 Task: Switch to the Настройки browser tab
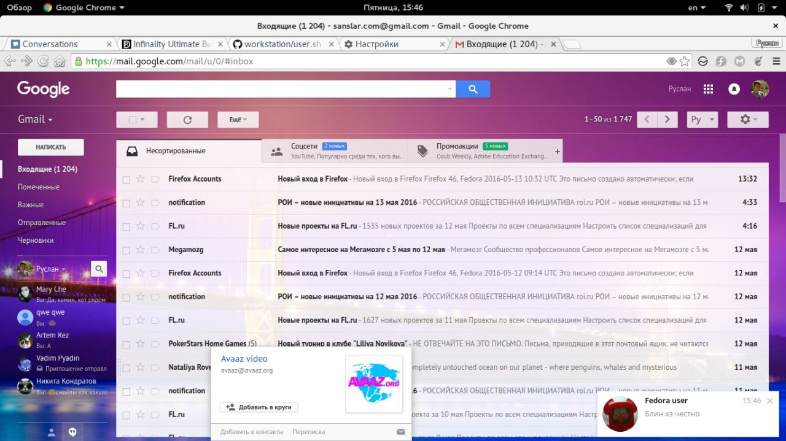[x=394, y=44]
